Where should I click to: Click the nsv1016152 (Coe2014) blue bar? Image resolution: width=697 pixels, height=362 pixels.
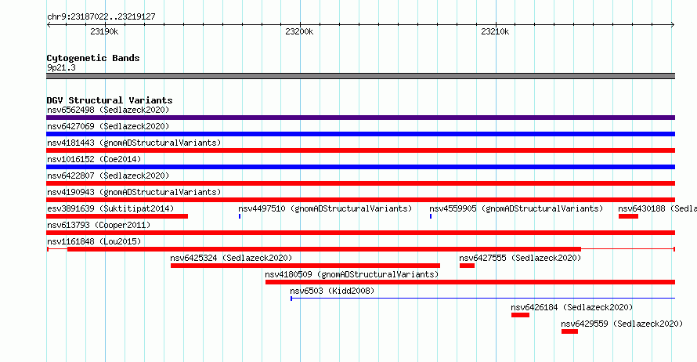click(360, 167)
